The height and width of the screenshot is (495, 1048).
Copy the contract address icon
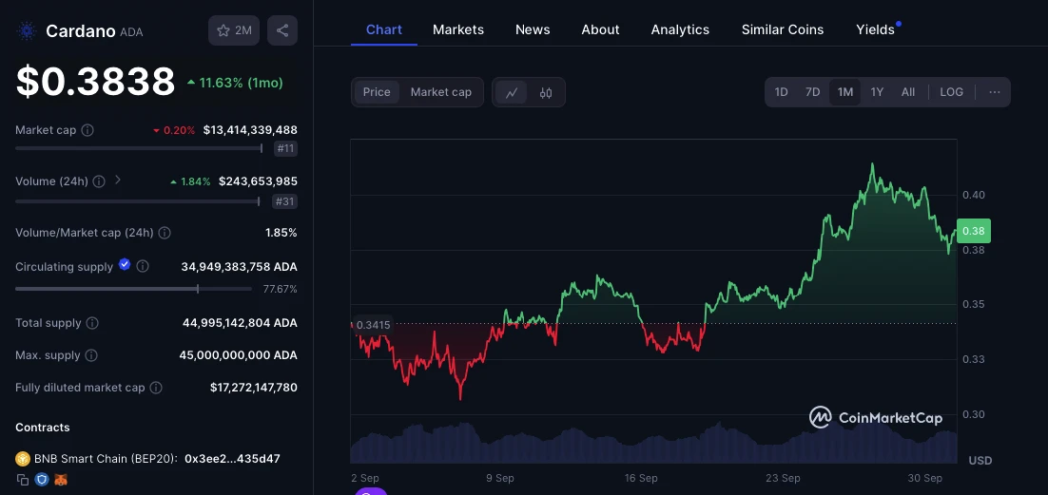(x=23, y=480)
